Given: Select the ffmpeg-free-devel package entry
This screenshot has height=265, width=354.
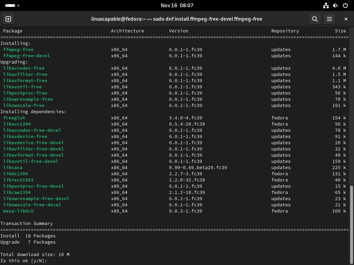Looking at the screenshot, I should pos(25,56).
